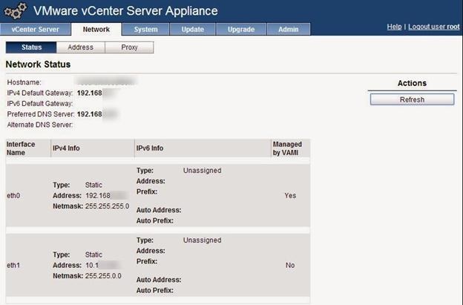
Task: Open the Update tab
Action: point(192,29)
